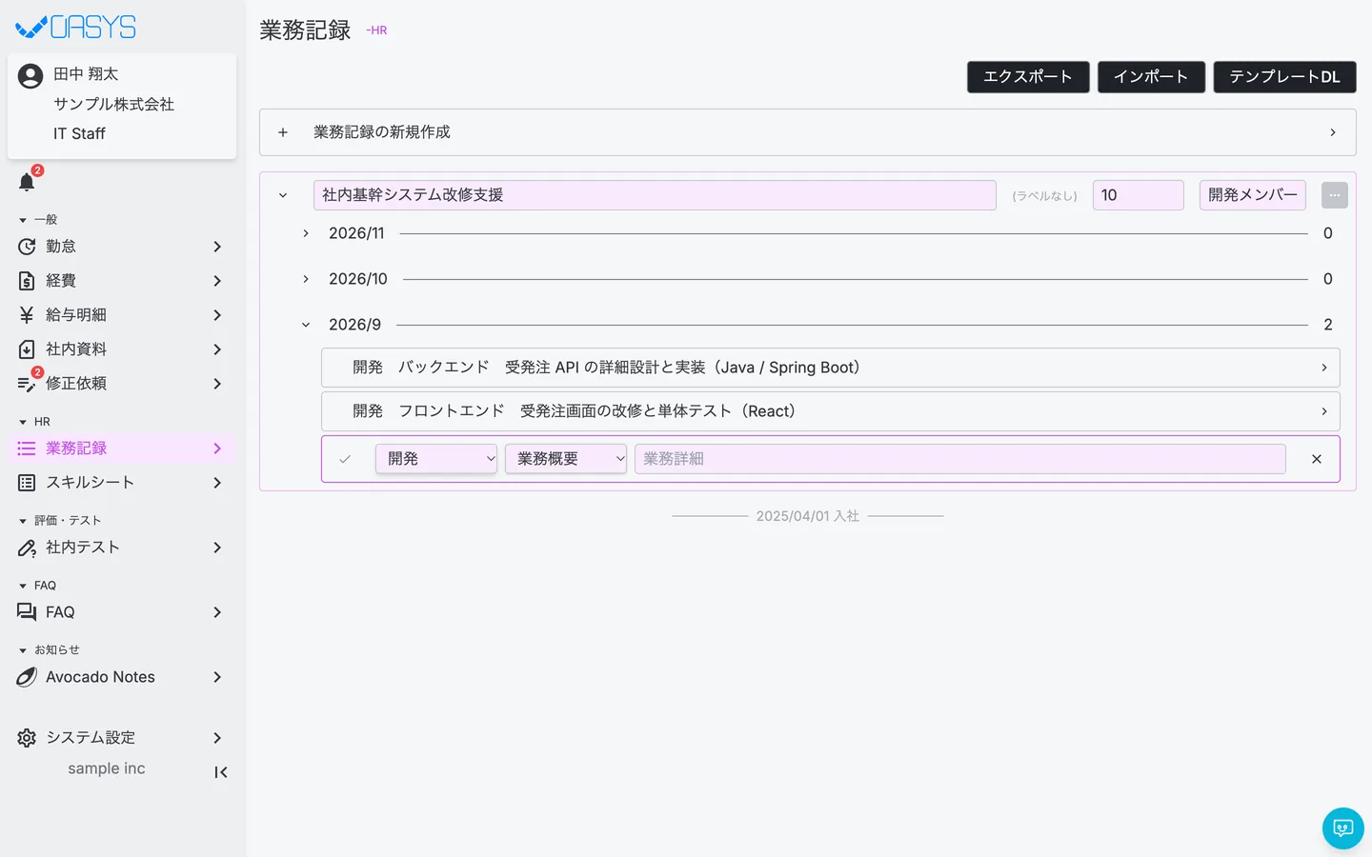Click the システム設定 gear icon
This screenshot has height=857, width=1372.
tap(27, 738)
